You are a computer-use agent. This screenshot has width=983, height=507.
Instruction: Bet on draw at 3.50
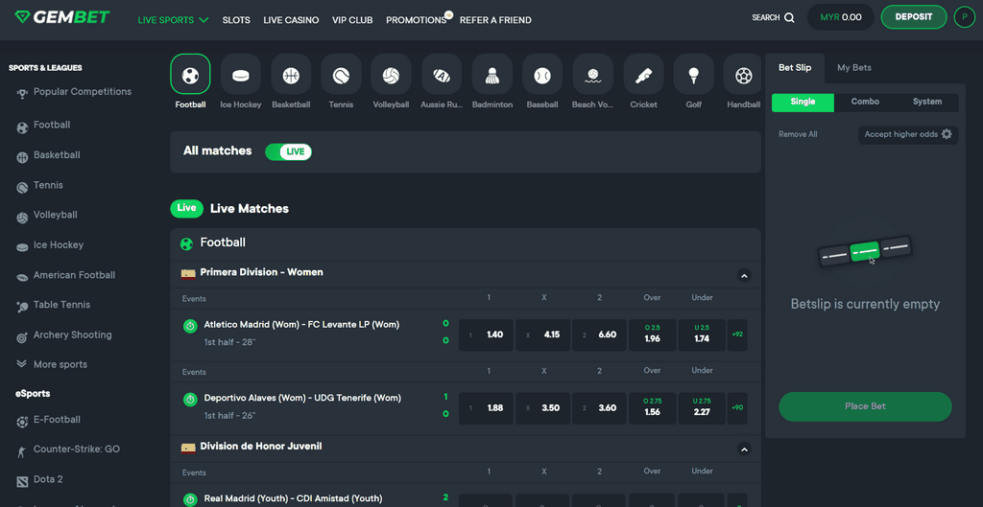[x=543, y=408]
